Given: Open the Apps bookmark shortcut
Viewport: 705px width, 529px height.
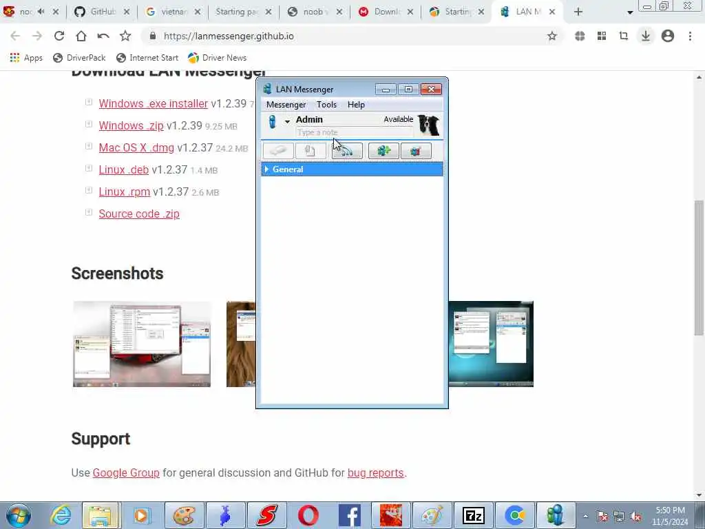Looking at the screenshot, I should point(26,58).
